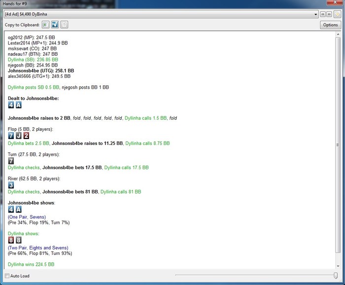The height and width of the screenshot is (285, 345).
Task: Click the 'Johnsonsb4be shows:' heading
Action: (32, 203)
